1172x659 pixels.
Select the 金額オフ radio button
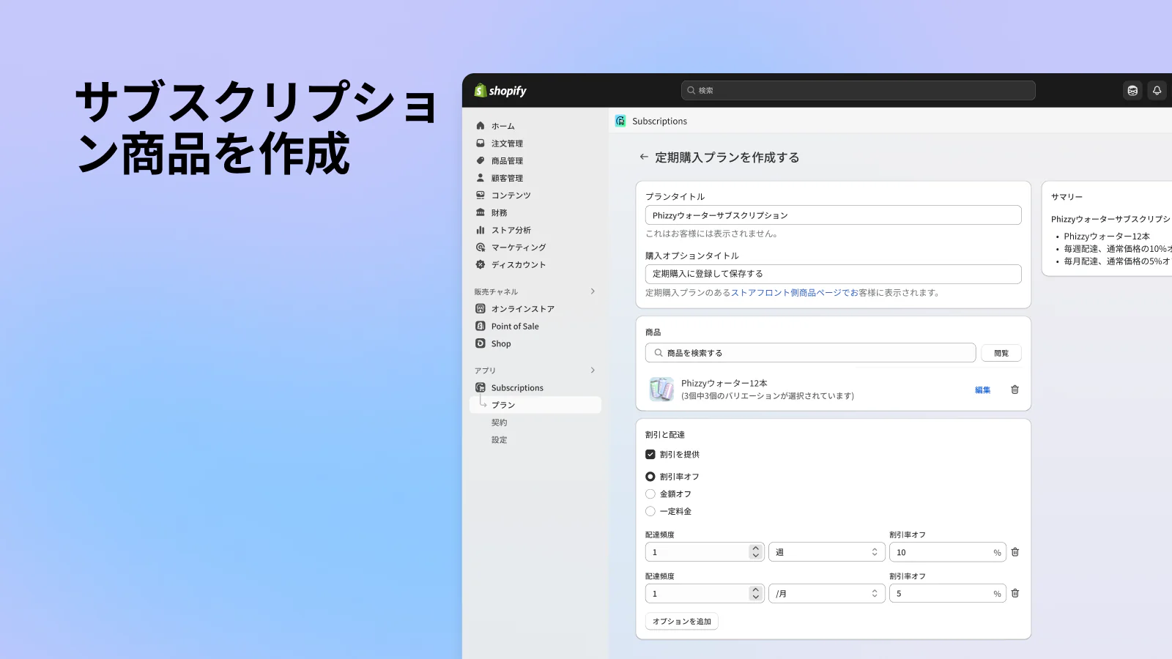(x=650, y=494)
